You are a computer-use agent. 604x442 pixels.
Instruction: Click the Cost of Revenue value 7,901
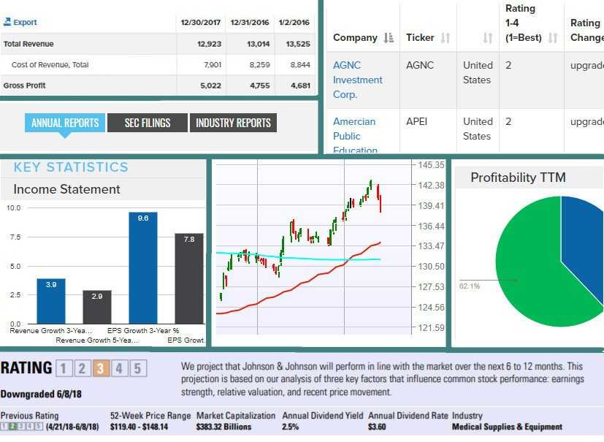coord(213,65)
